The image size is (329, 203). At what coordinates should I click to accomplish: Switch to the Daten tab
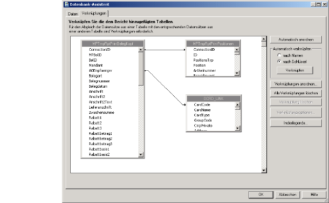point(73,14)
